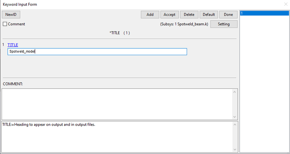Click the description pane scroll-up arrow
This screenshot has width=290, height=154.
(x=235, y=125)
